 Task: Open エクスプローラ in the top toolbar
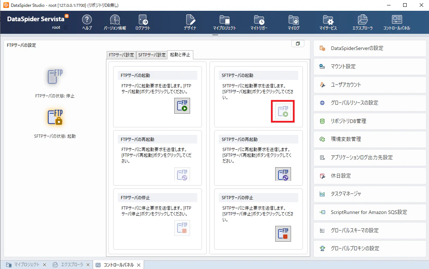click(363, 22)
